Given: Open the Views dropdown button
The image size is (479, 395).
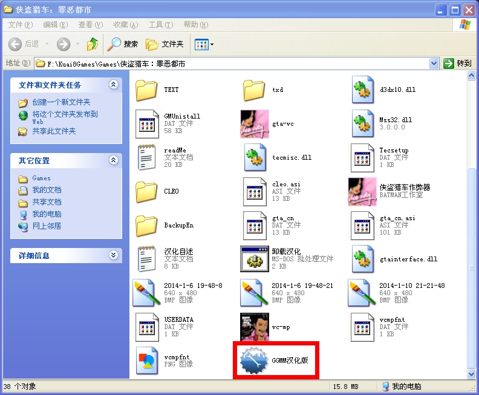Looking at the screenshot, I should (204, 45).
